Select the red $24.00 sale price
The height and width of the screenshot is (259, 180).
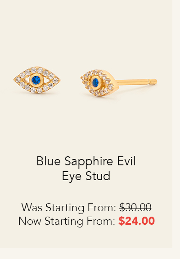136,221
